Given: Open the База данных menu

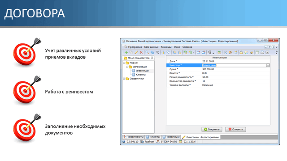Looking at the screenshot, I should [151, 47].
